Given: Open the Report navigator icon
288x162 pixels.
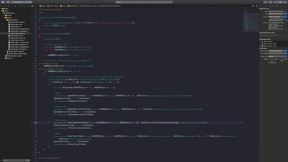Looking at the screenshot, I should pos(28,6).
